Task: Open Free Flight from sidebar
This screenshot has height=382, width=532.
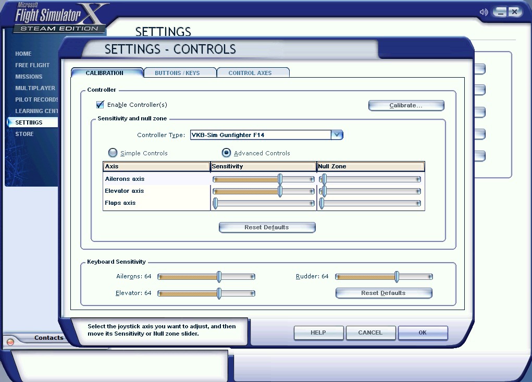Action: click(x=32, y=65)
